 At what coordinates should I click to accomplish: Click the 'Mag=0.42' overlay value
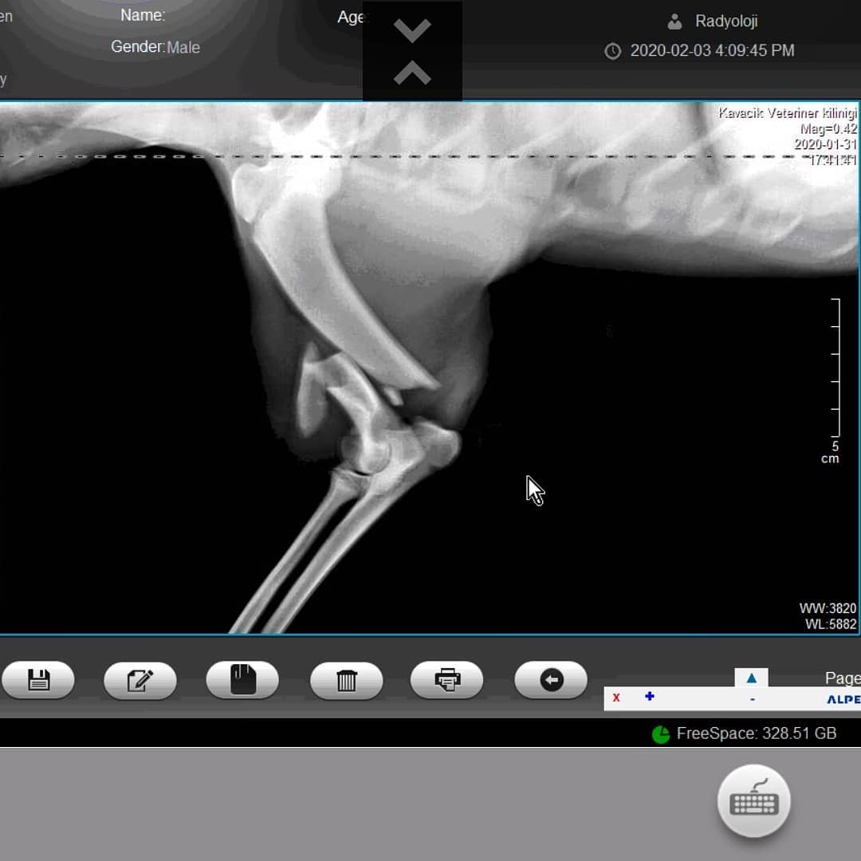(x=828, y=128)
